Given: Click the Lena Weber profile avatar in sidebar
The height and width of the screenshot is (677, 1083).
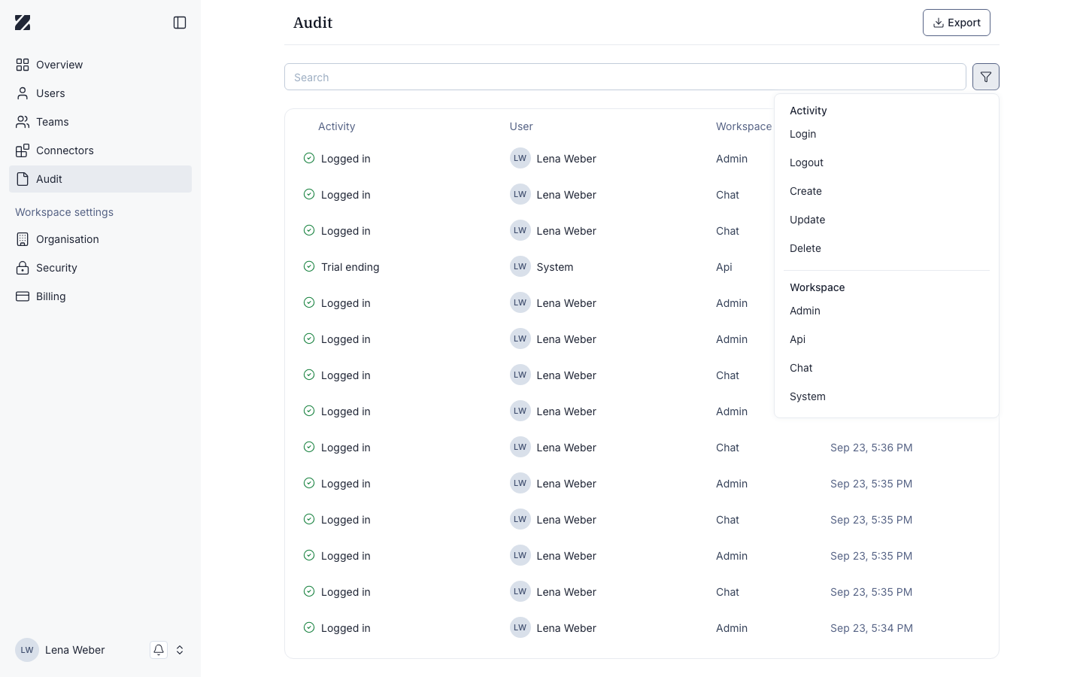Looking at the screenshot, I should point(27,650).
